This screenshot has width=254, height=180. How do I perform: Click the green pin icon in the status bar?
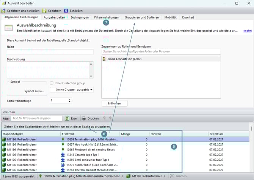[41, 176]
